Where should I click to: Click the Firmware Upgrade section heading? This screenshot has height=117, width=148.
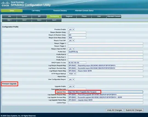9,84
